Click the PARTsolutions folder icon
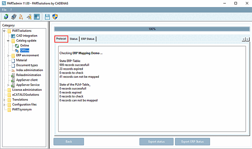The height and width of the screenshot is (149, 252). tap(9, 31)
